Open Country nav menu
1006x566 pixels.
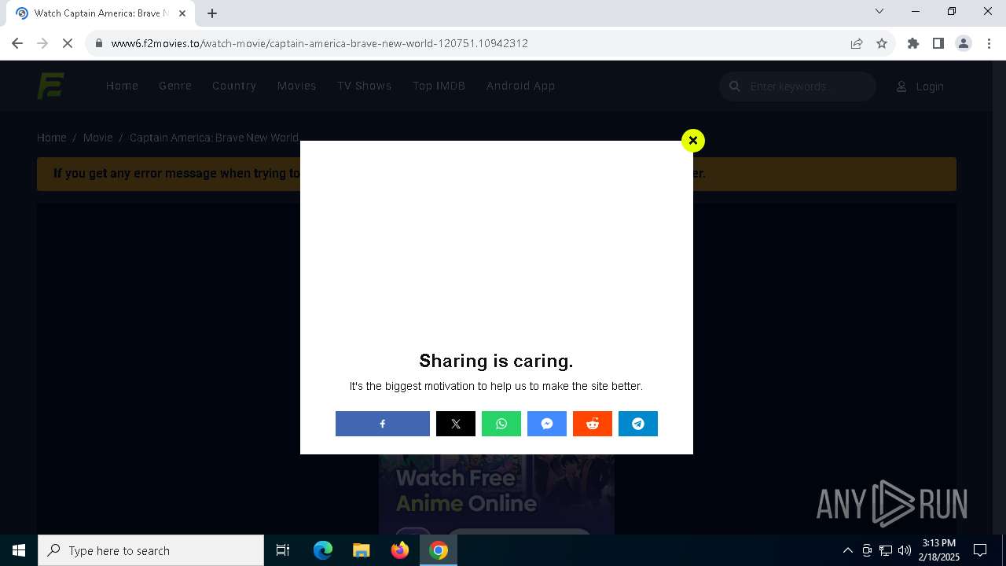coord(234,86)
